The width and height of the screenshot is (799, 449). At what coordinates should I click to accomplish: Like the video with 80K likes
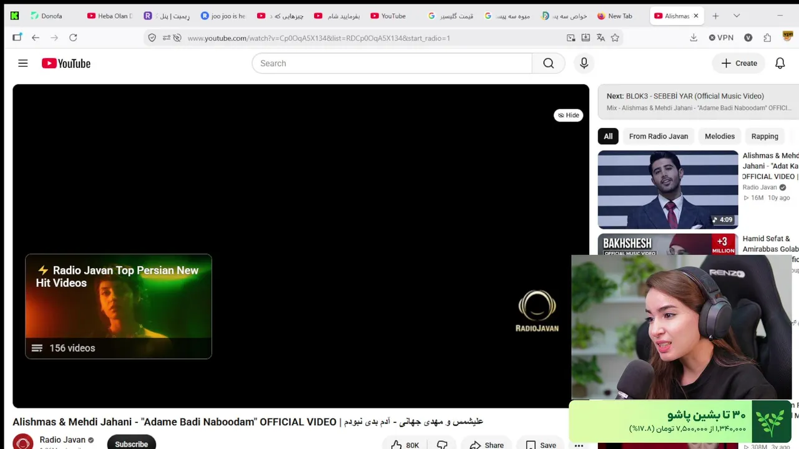tap(404, 445)
